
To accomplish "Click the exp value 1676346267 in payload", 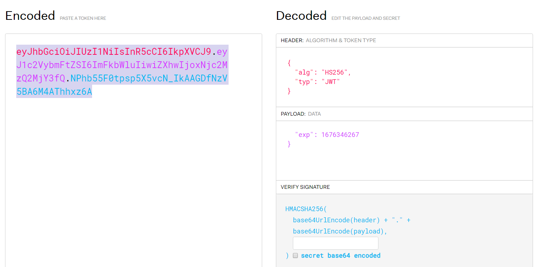I will tap(340, 135).
